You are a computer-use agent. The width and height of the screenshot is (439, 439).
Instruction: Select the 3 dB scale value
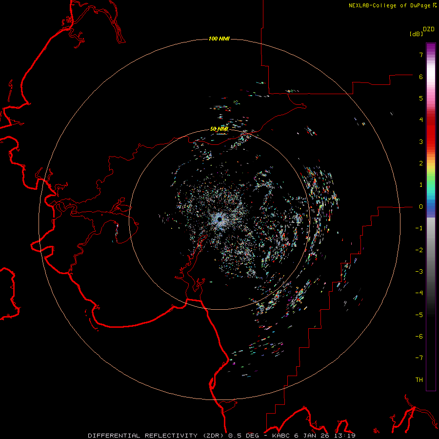(x=421, y=141)
